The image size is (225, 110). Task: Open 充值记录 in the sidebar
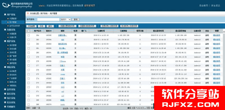pos(13,37)
